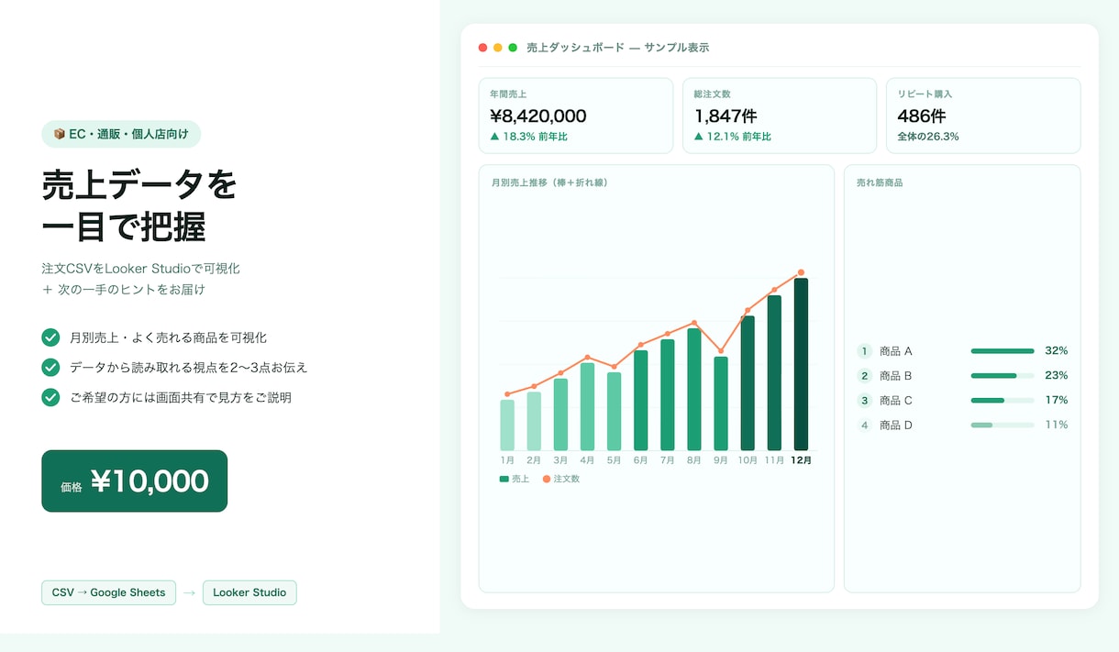Click the 17% value for 商品 C

[x=1057, y=401]
